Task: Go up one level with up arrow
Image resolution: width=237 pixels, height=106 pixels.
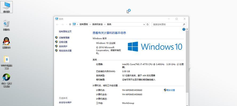Action: 70,24
